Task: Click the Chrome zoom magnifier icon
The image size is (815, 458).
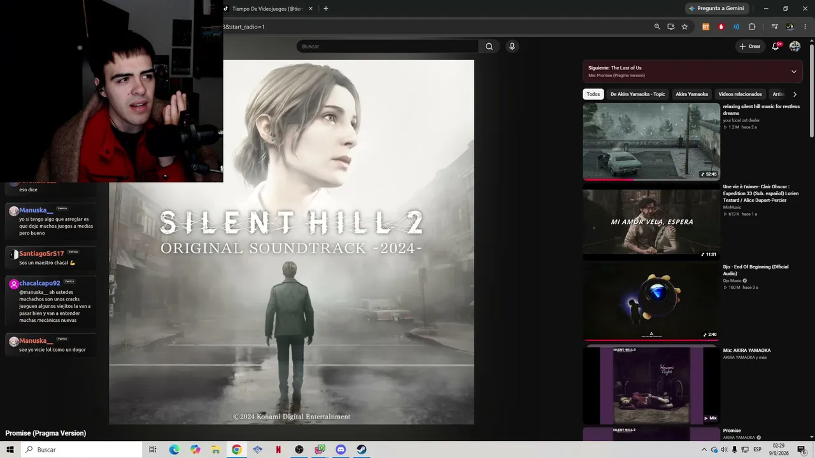Action: point(657,27)
